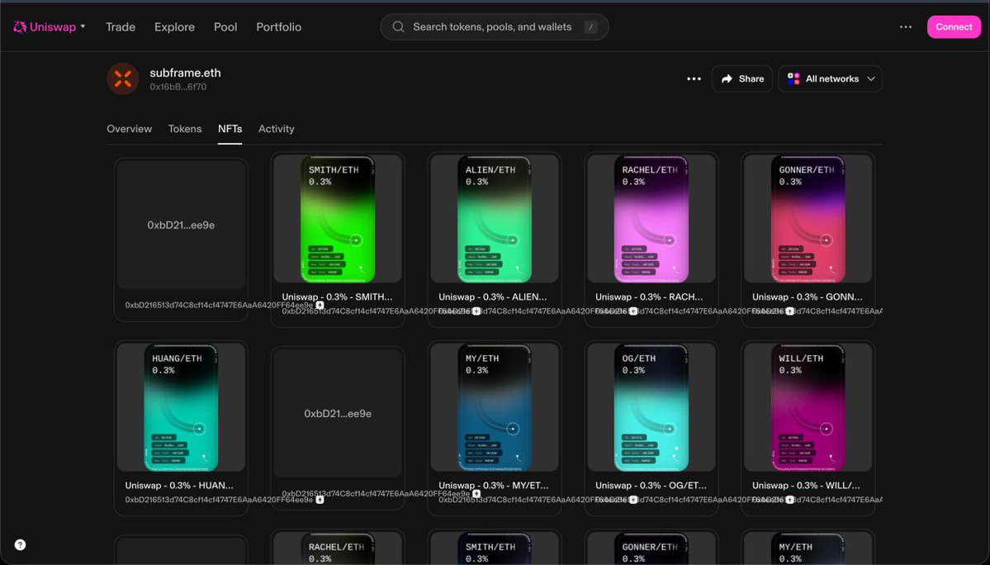
Task: Open profile more options beside Share
Action: click(694, 79)
